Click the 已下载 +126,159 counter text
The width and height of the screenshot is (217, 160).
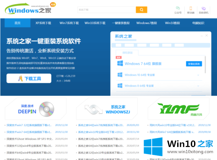(x=66, y=76)
